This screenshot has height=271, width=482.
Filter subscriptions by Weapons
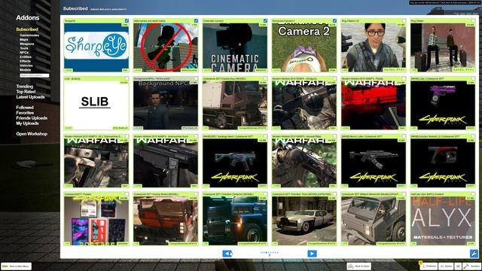click(27, 44)
